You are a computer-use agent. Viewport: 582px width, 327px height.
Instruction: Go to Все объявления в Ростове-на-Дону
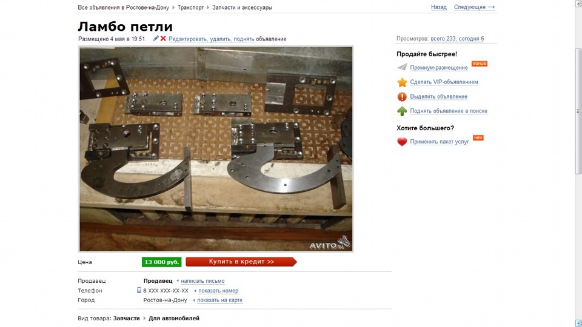pos(123,7)
